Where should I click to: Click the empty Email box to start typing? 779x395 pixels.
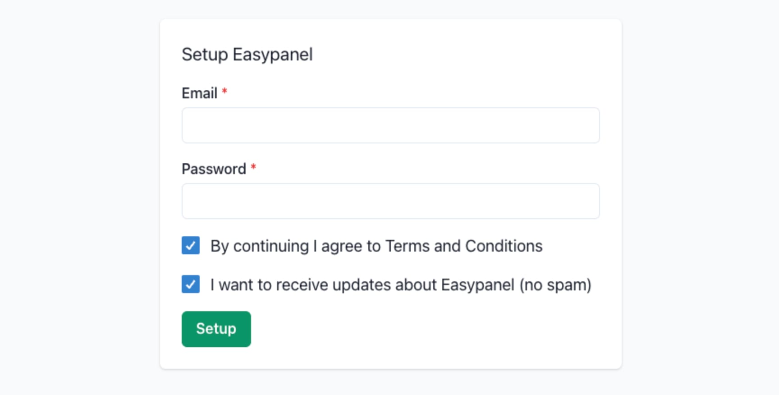390,125
